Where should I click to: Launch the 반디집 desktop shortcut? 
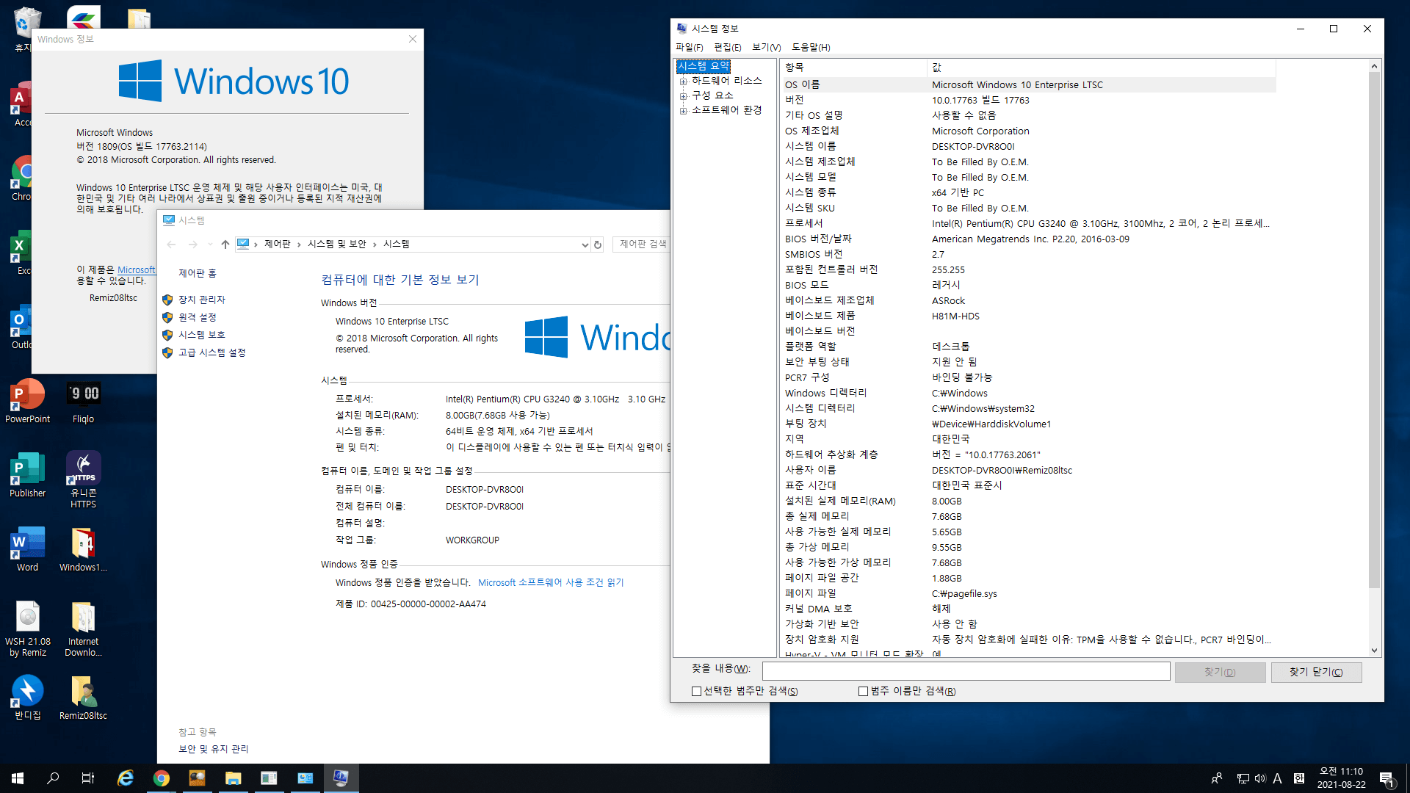click(x=27, y=698)
